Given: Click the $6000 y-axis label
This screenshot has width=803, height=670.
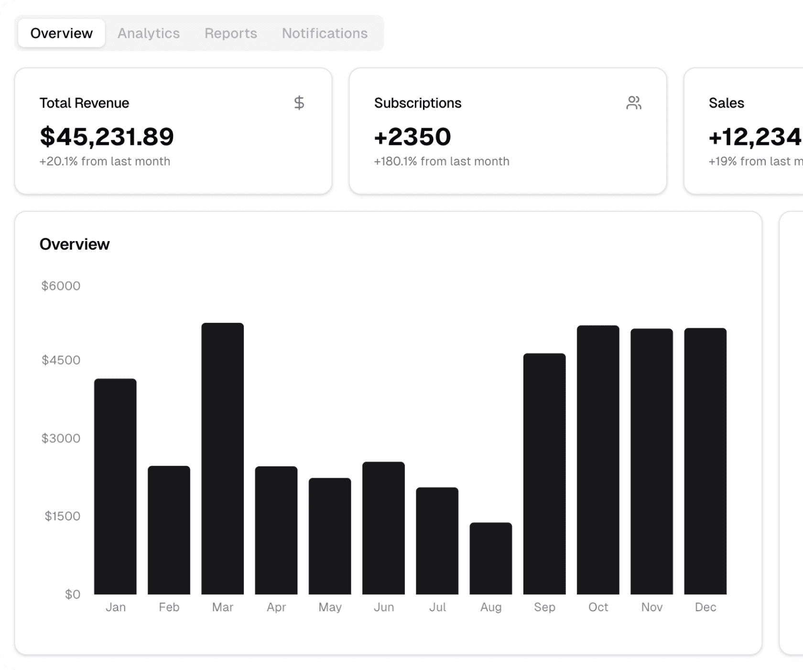Looking at the screenshot, I should click(x=61, y=286).
